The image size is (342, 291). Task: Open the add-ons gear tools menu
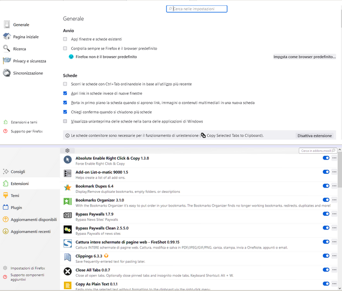coord(67,150)
